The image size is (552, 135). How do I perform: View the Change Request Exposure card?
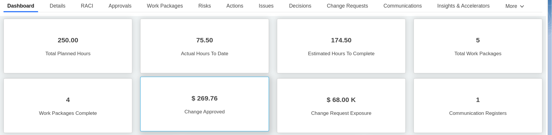pyautogui.click(x=341, y=106)
